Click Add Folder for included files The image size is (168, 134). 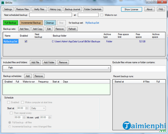click(49, 62)
